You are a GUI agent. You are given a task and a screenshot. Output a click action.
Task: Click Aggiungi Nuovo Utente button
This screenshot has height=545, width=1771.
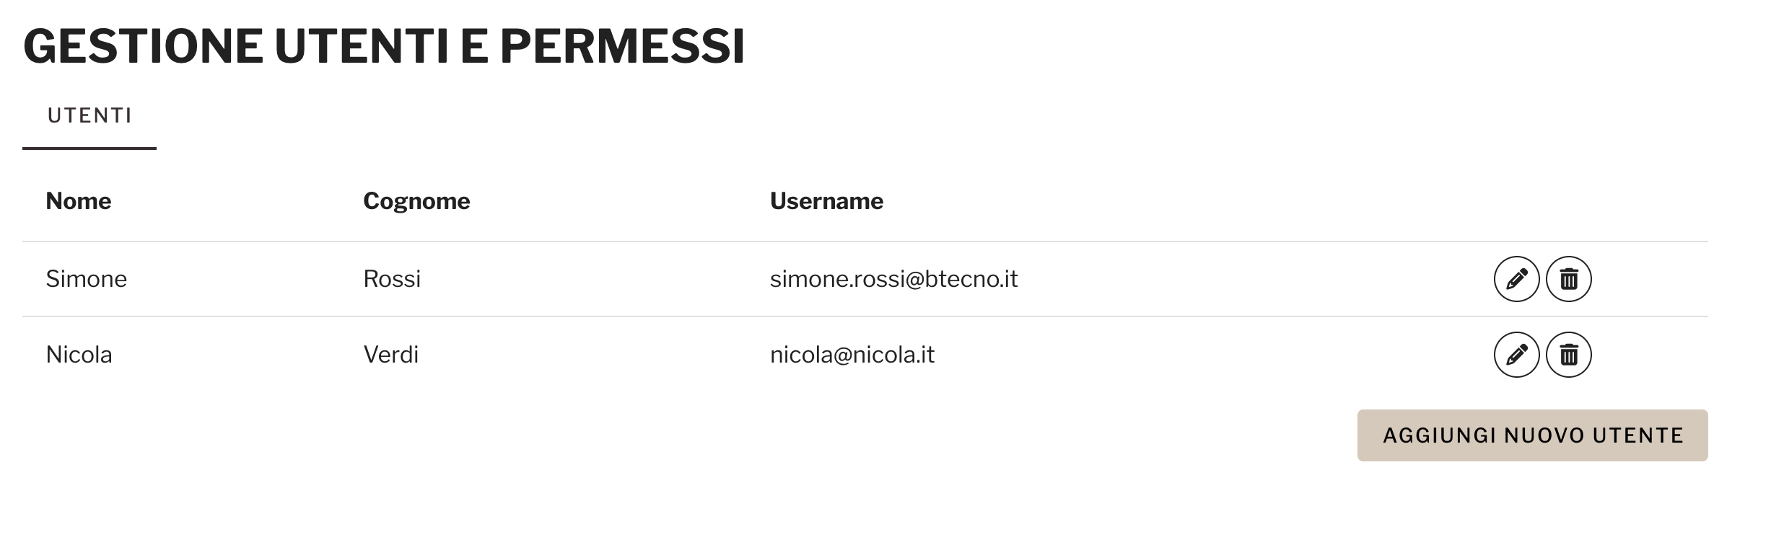click(1532, 435)
